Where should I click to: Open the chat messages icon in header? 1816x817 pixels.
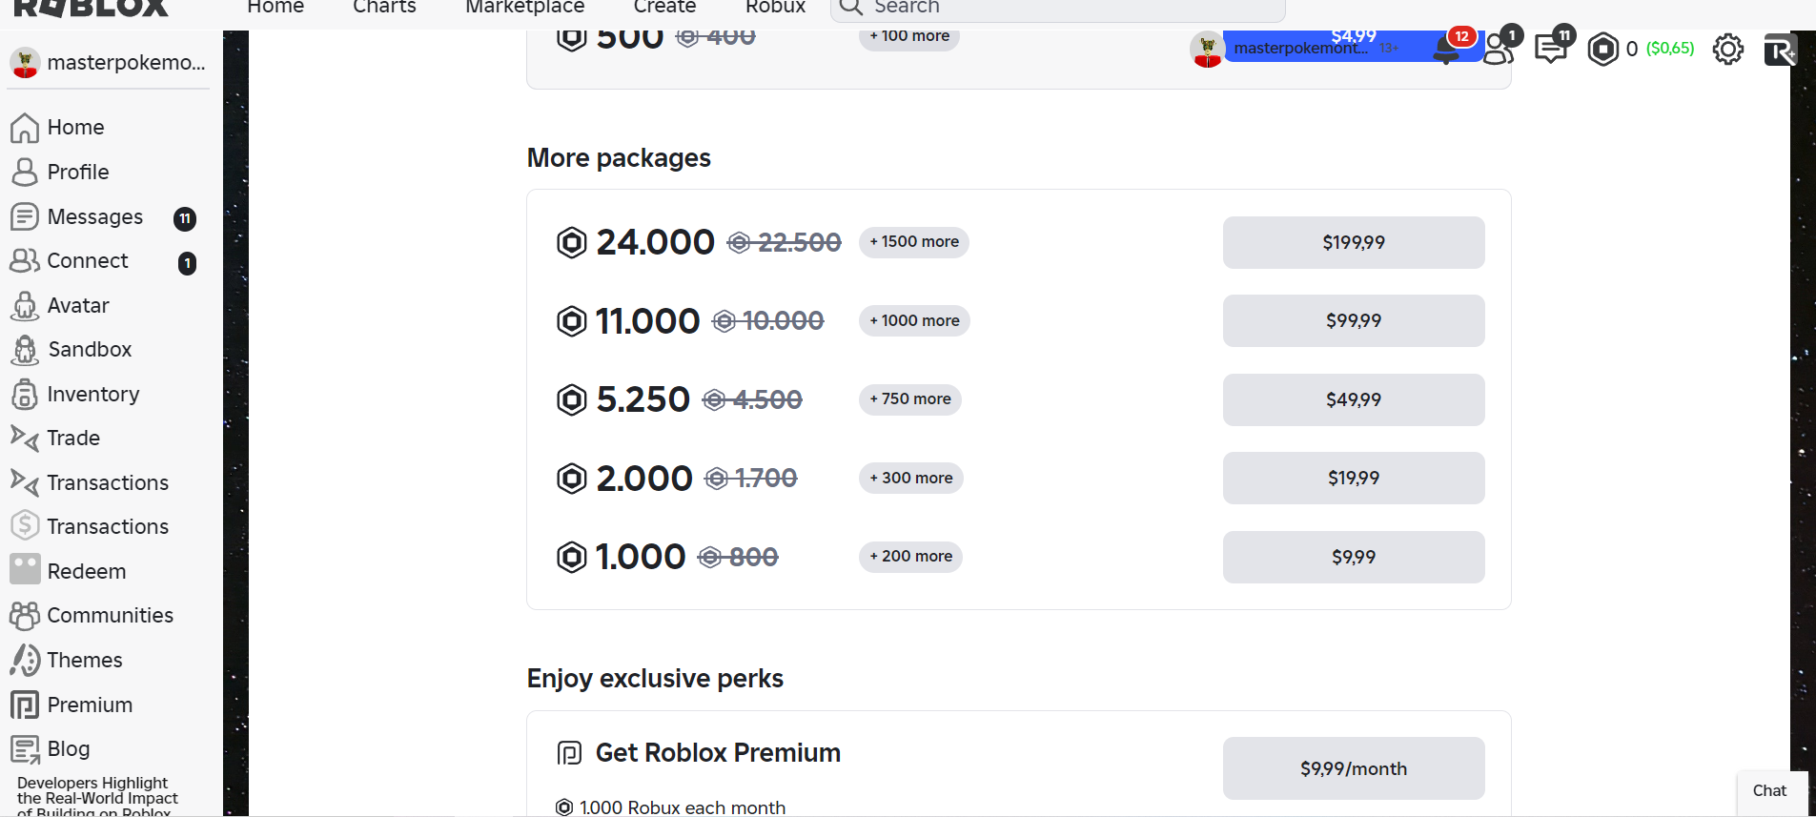coord(1551,49)
